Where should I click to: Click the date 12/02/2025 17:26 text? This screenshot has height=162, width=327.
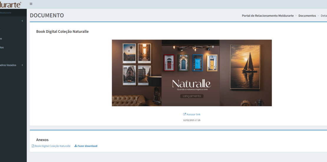coord(192,120)
